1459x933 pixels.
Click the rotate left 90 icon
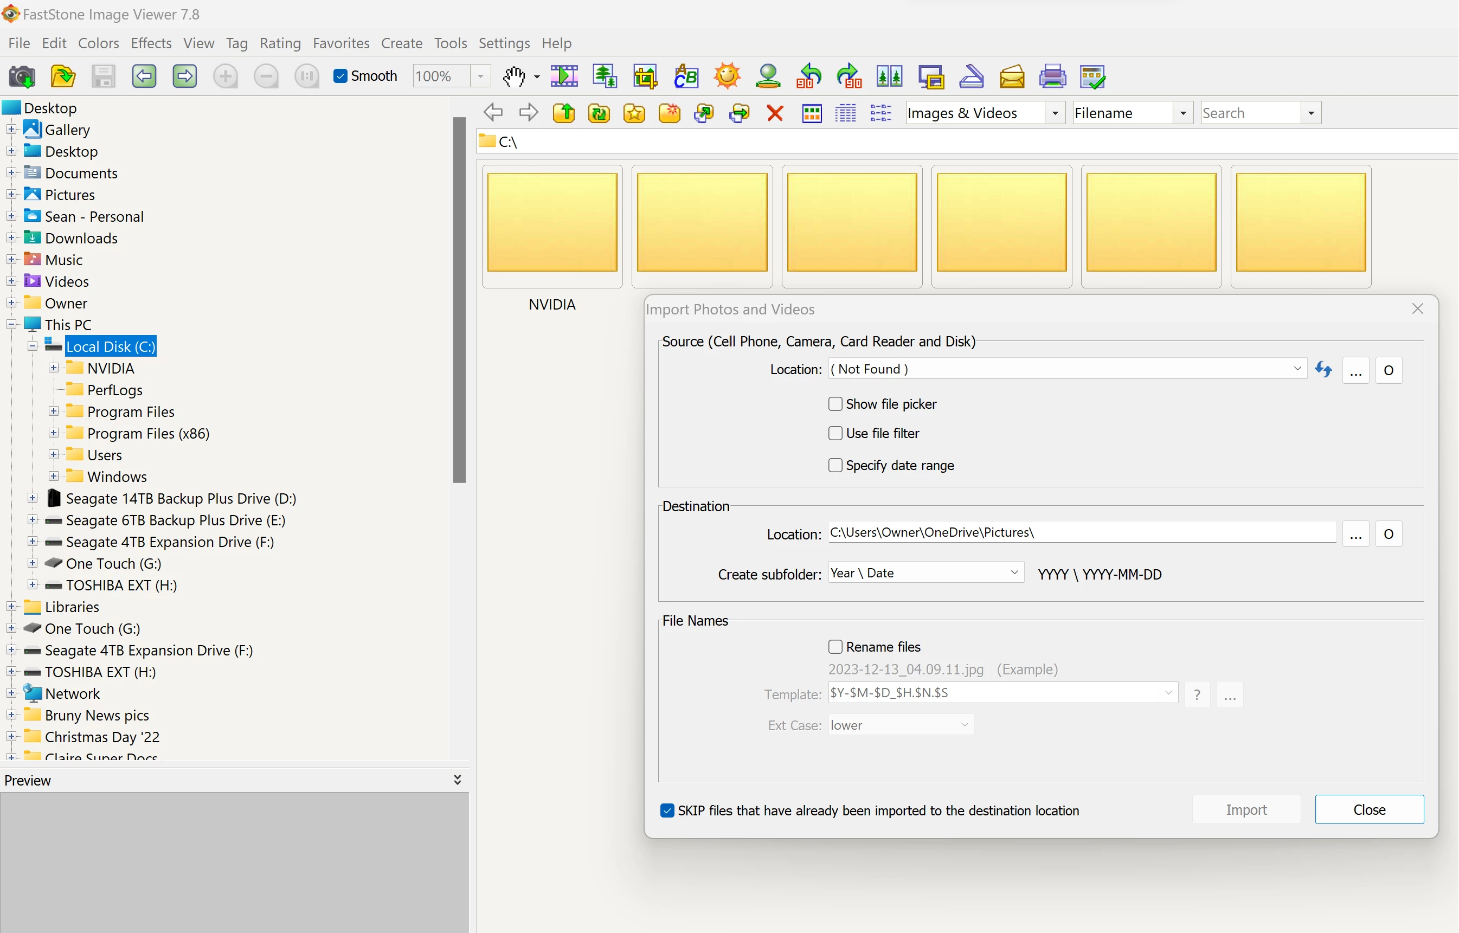[x=808, y=76]
